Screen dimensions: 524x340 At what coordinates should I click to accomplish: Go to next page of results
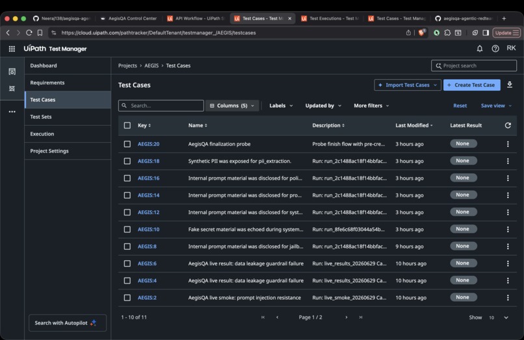coord(347,317)
